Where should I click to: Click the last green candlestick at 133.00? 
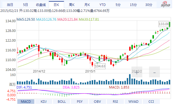[x=170, y=24]
